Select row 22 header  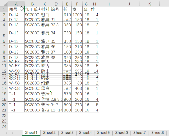tap(4, 115)
